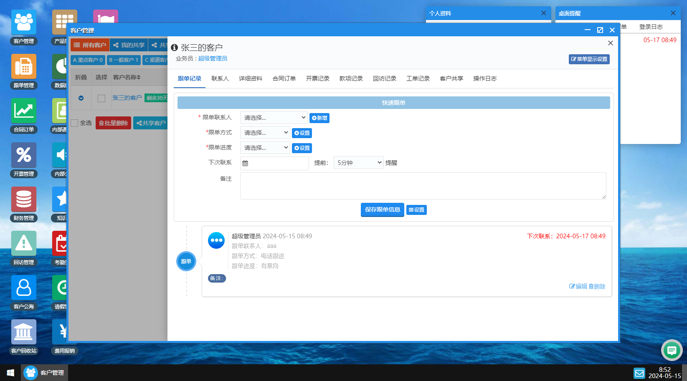
Task: Click the 超级管理员 salesperson link
Action: coord(213,58)
